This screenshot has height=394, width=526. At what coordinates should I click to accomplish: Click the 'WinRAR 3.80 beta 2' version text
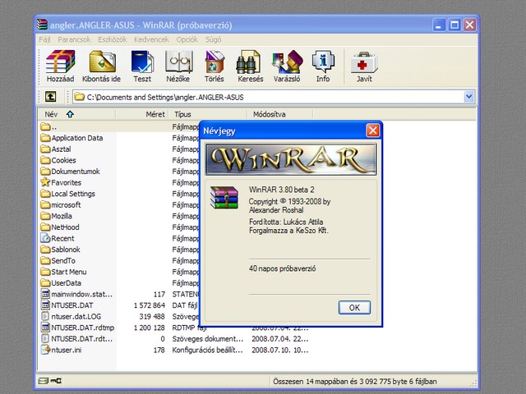pyautogui.click(x=281, y=190)
